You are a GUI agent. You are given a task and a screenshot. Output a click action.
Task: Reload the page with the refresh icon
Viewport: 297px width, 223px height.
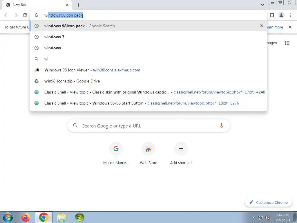pos(25,15)
